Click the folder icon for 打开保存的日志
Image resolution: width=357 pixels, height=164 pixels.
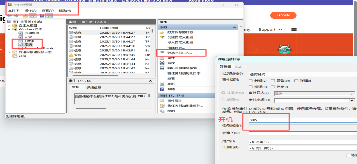coord(162,32)
